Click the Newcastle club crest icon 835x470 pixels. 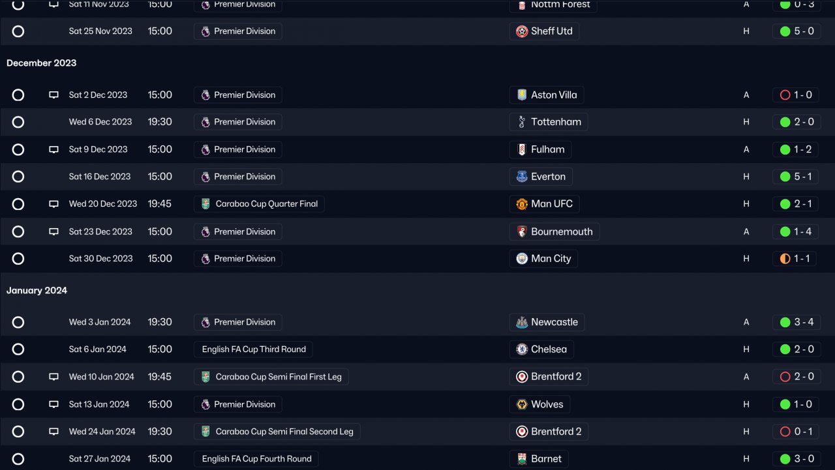522,322
